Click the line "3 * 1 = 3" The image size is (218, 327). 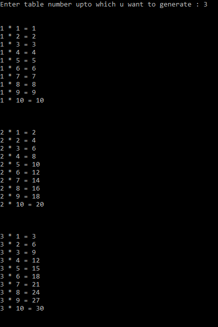click(x=18, y=236)
